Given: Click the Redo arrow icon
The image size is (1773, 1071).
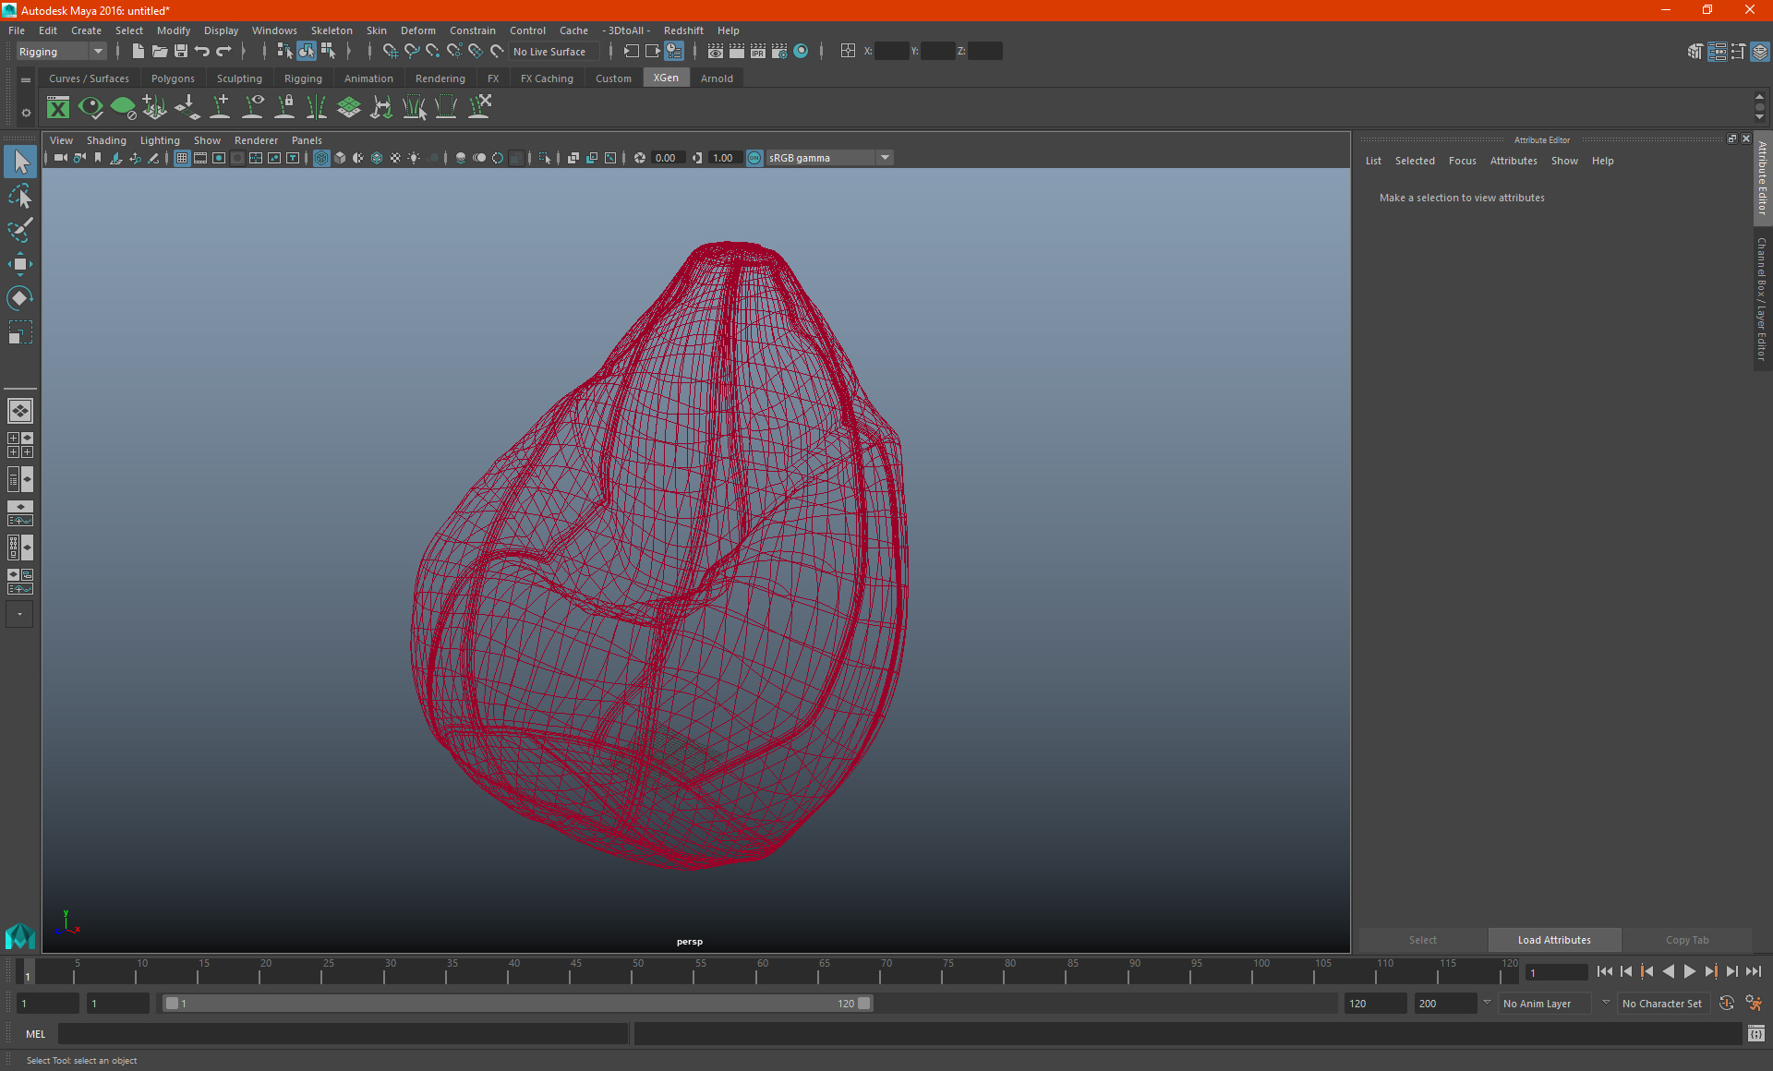Looking at the screenshot, I should (x=223, y=52).
